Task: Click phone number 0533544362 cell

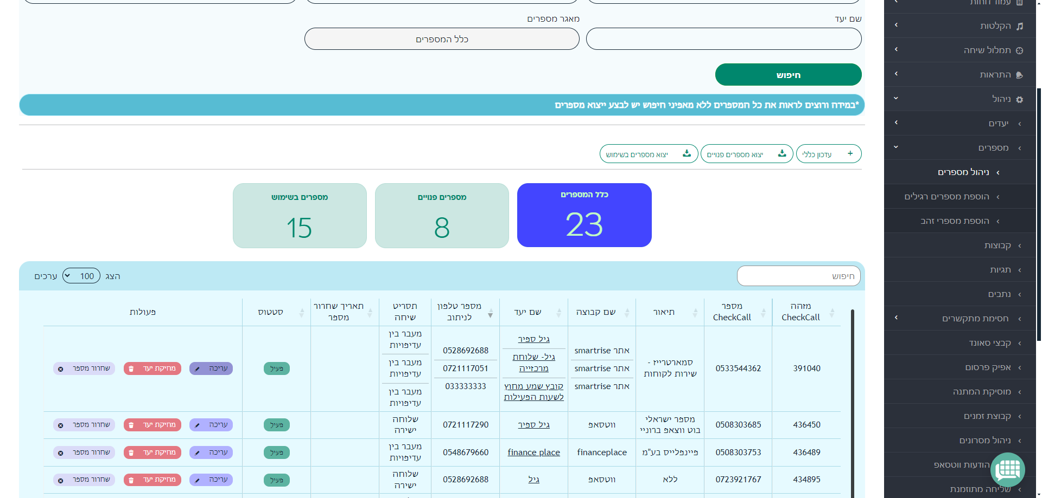Action: tap(738, 368)
